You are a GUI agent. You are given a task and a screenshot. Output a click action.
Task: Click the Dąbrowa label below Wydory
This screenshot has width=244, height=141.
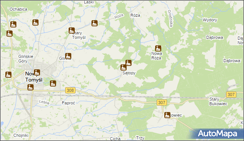click(215, 37)
